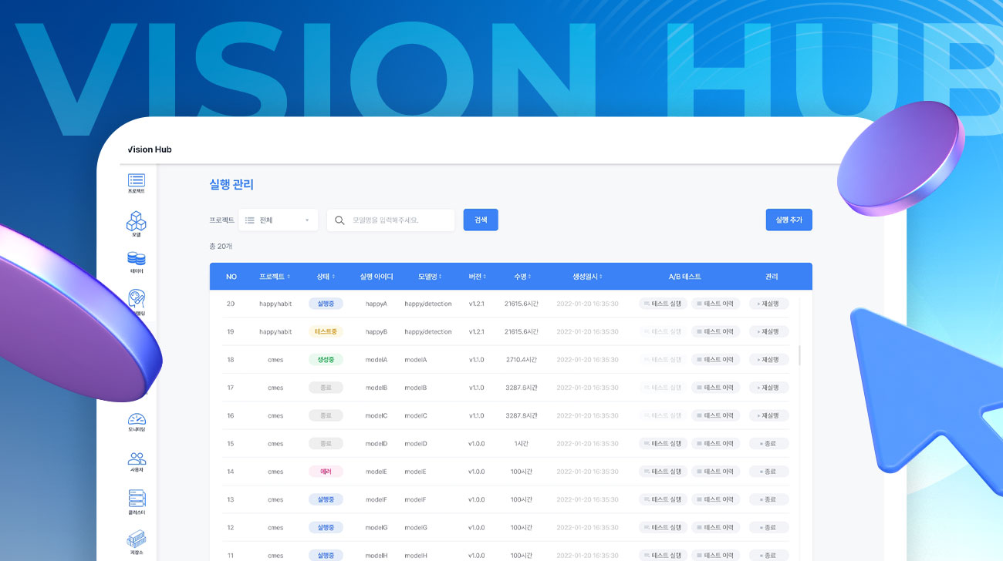This screenshot has width=1003, height=561.
Task: Open the 클러스터 (Cluster) sidebar icon
Action: [137, 501]
